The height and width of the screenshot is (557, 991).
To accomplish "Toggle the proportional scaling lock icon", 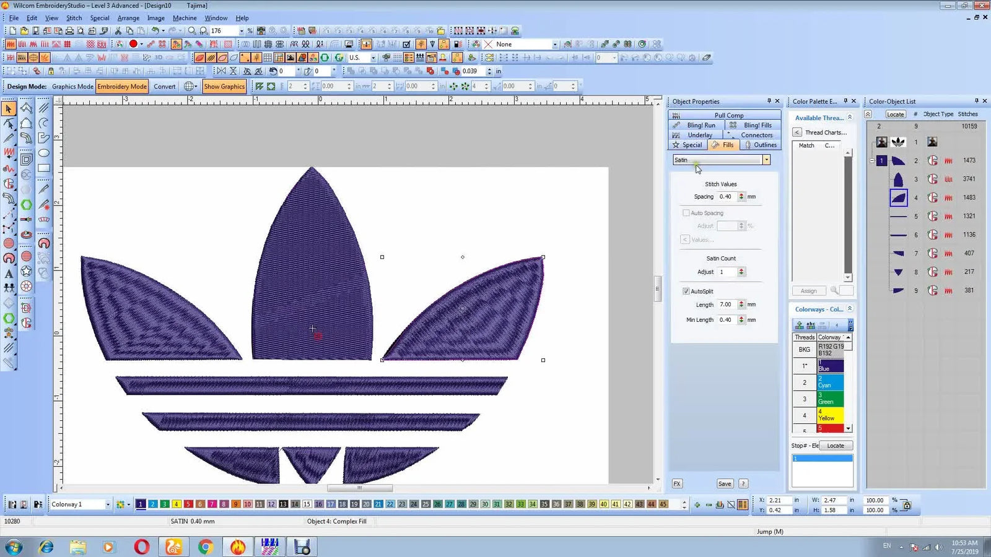I will click(x=907, y=505).
